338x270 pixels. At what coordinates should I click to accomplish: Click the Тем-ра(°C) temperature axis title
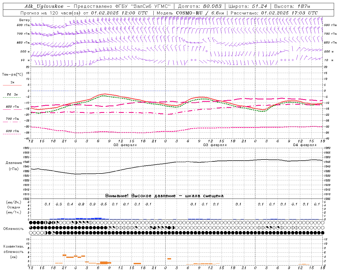12,75
